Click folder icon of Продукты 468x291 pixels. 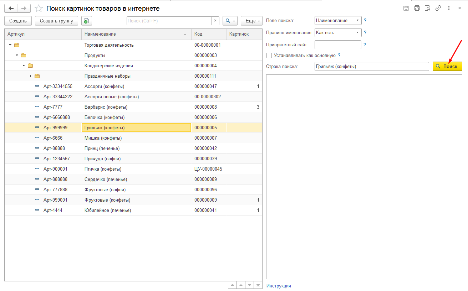[24, 55]
